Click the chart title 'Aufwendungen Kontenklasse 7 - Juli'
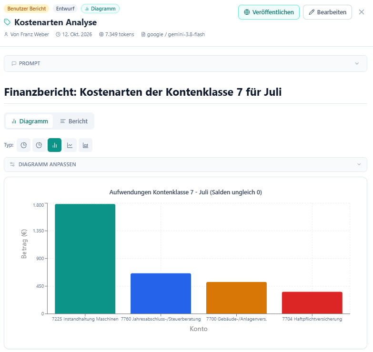The height and width of the screenshot is (352, 373). (x=159, y=192)
